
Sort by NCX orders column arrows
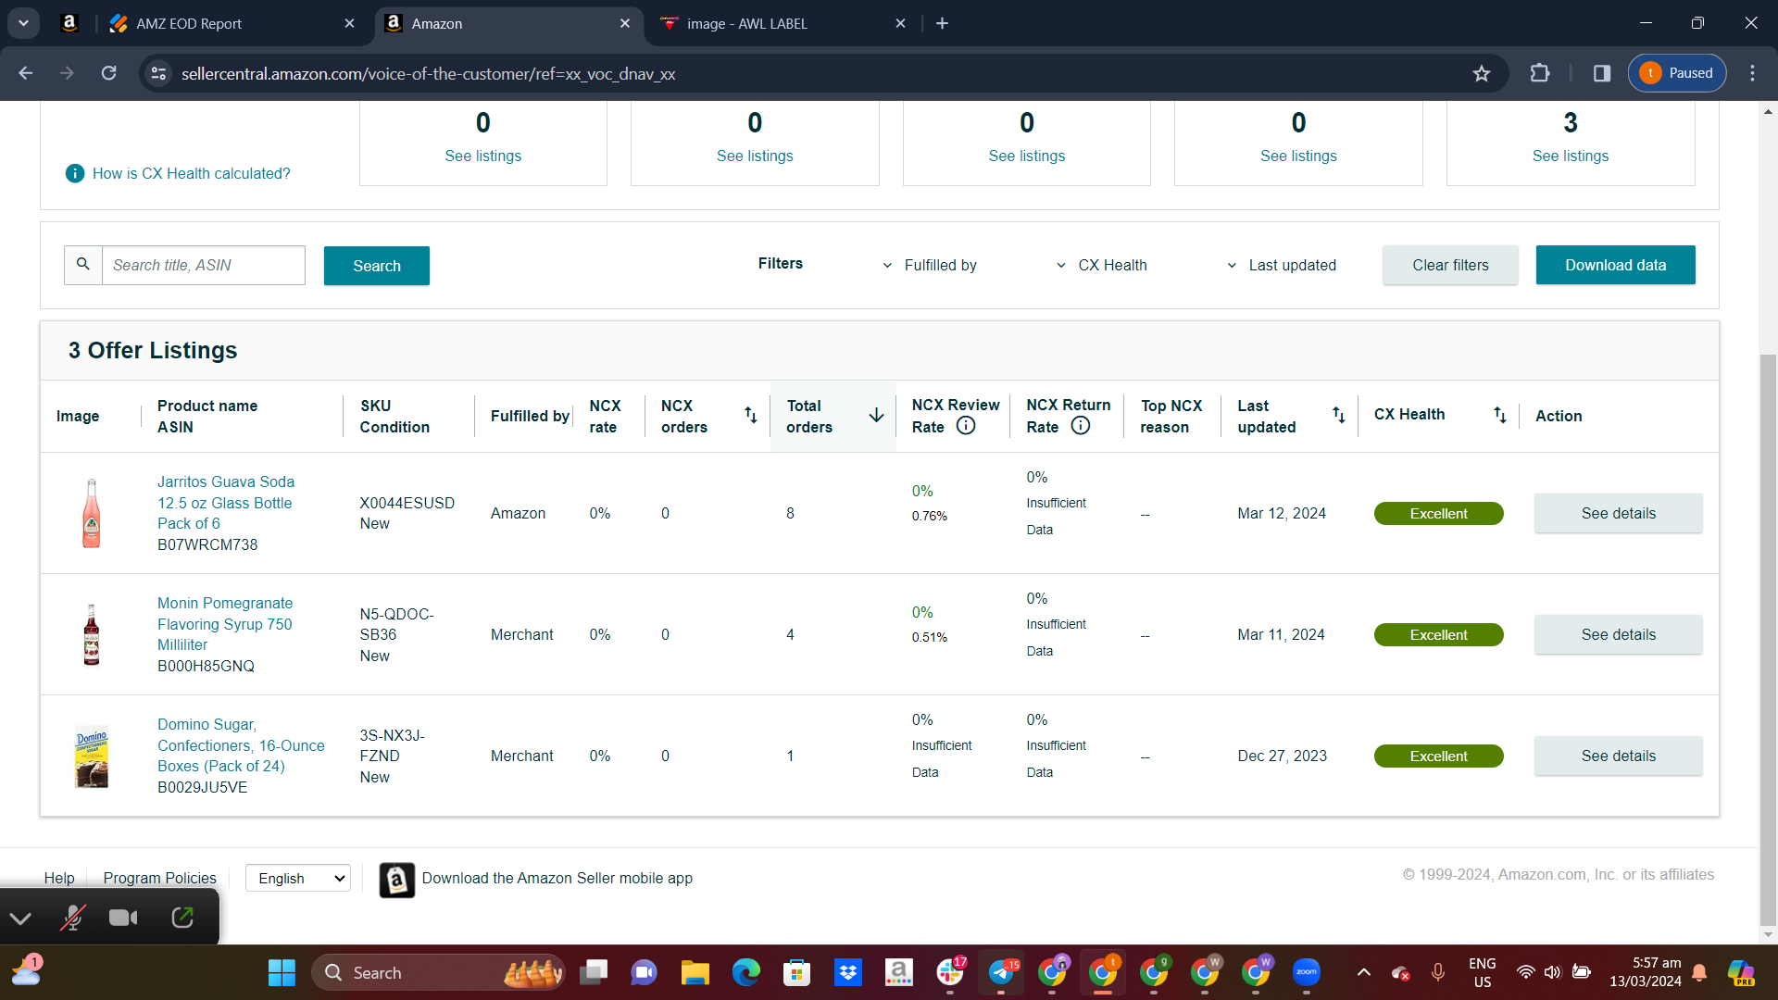click(x=751, y=415)
